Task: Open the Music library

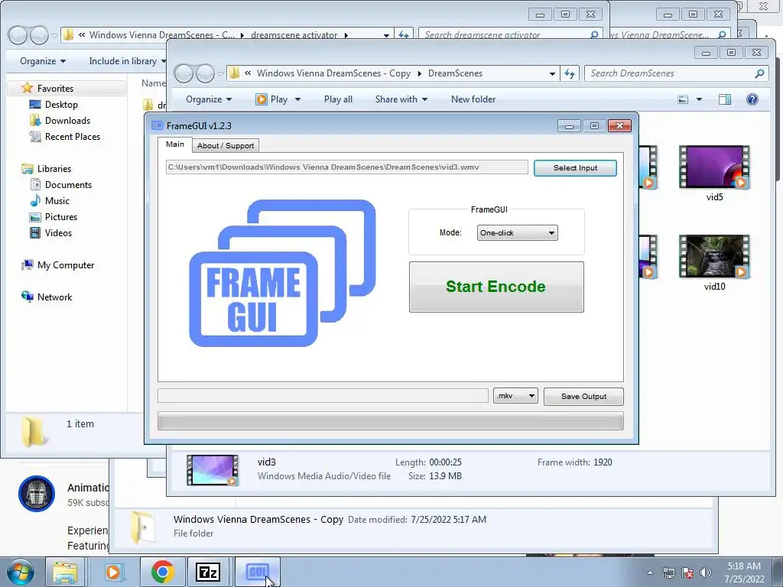Action: (x=57, y=201)
